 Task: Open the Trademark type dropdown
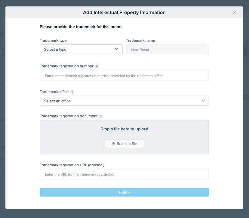pyautogui.click(x=81, y=49)
